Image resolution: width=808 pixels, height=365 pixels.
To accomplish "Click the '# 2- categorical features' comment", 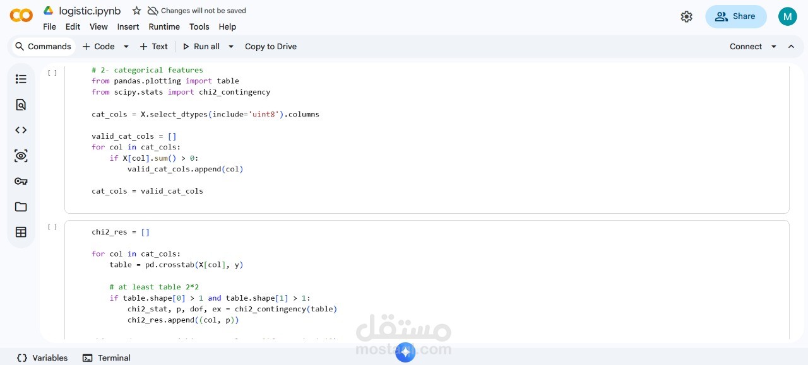I will tap(147, 70).
